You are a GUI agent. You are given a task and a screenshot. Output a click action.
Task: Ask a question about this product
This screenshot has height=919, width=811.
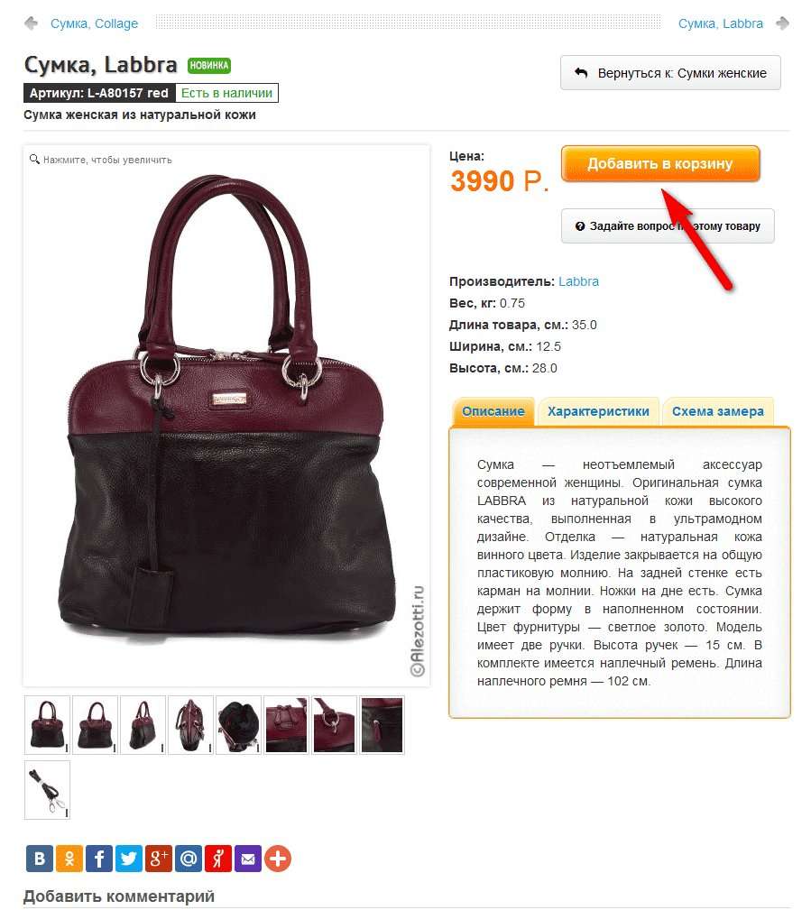[668, 226]
